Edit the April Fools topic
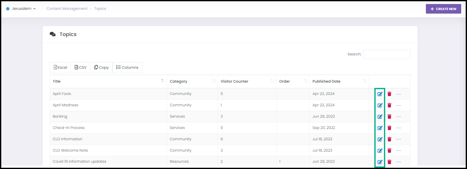The width and height of the screenshot is (467, 169). tap(380, 94)
